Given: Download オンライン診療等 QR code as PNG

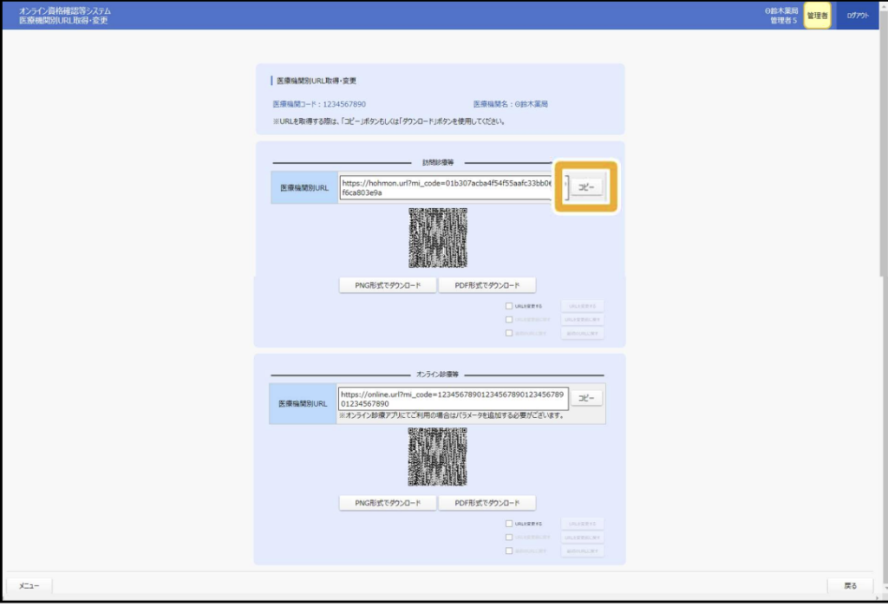Looking at the screenshot, I should (x=388, y=503).
